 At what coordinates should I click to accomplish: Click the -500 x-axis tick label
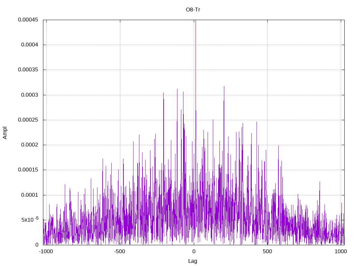tap(120, 251)
